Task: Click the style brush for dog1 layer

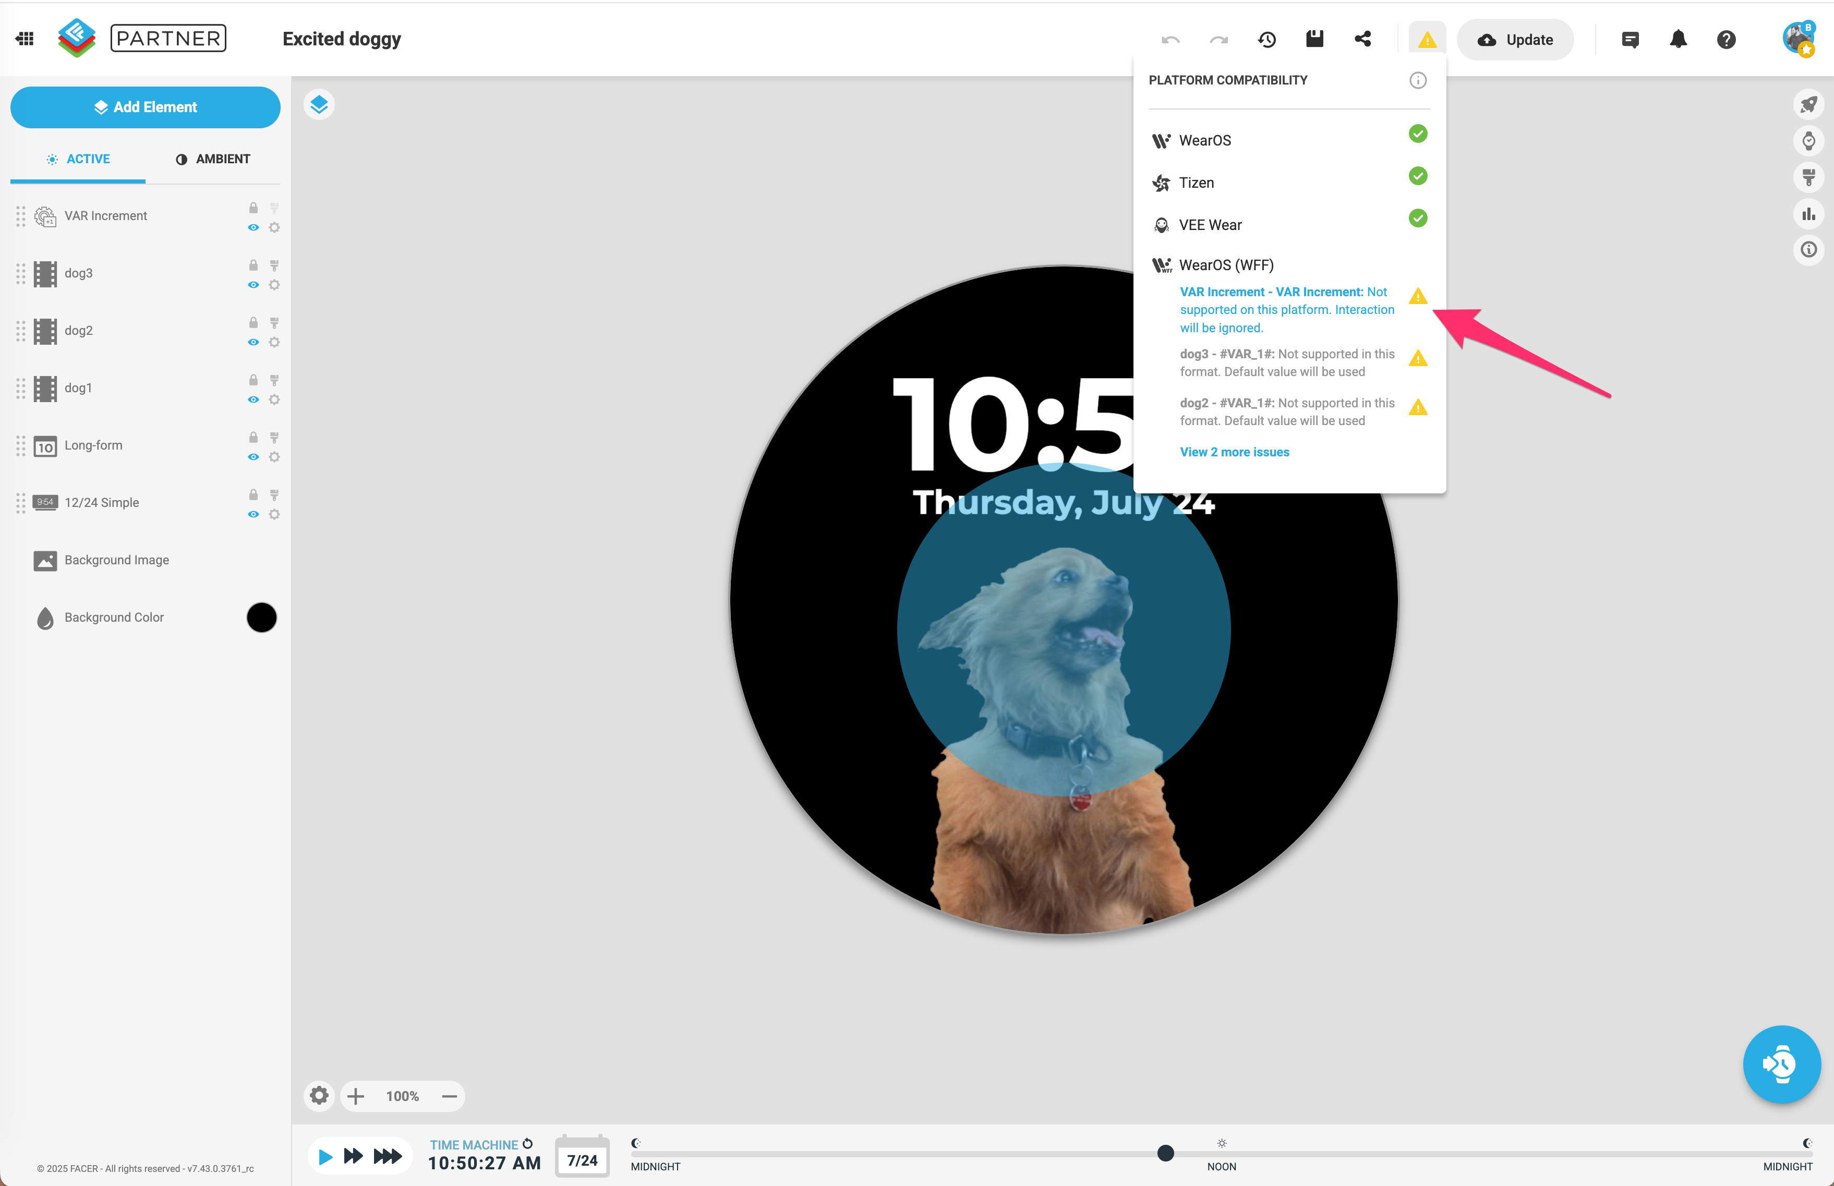Action: [274, 380]
